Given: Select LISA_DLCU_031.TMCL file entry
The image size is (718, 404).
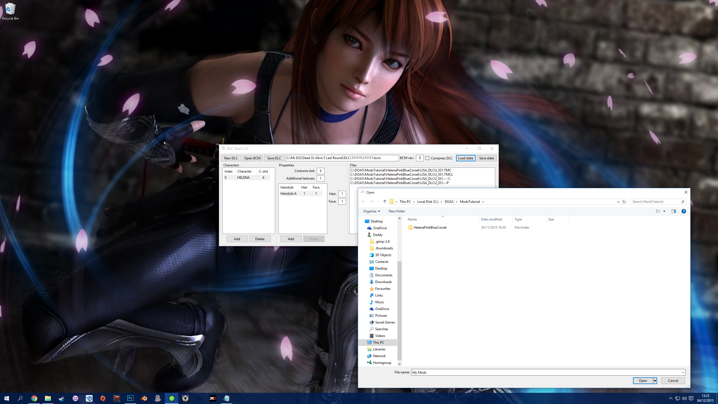Looking at the screenshot, I should point(402,174).
